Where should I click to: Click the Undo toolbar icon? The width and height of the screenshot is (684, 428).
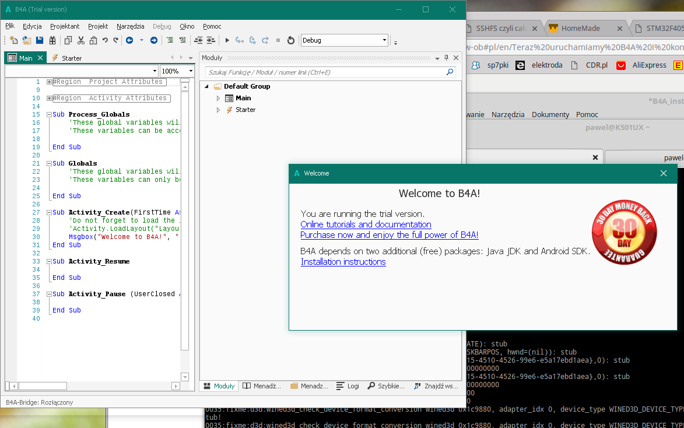[105, 40]
